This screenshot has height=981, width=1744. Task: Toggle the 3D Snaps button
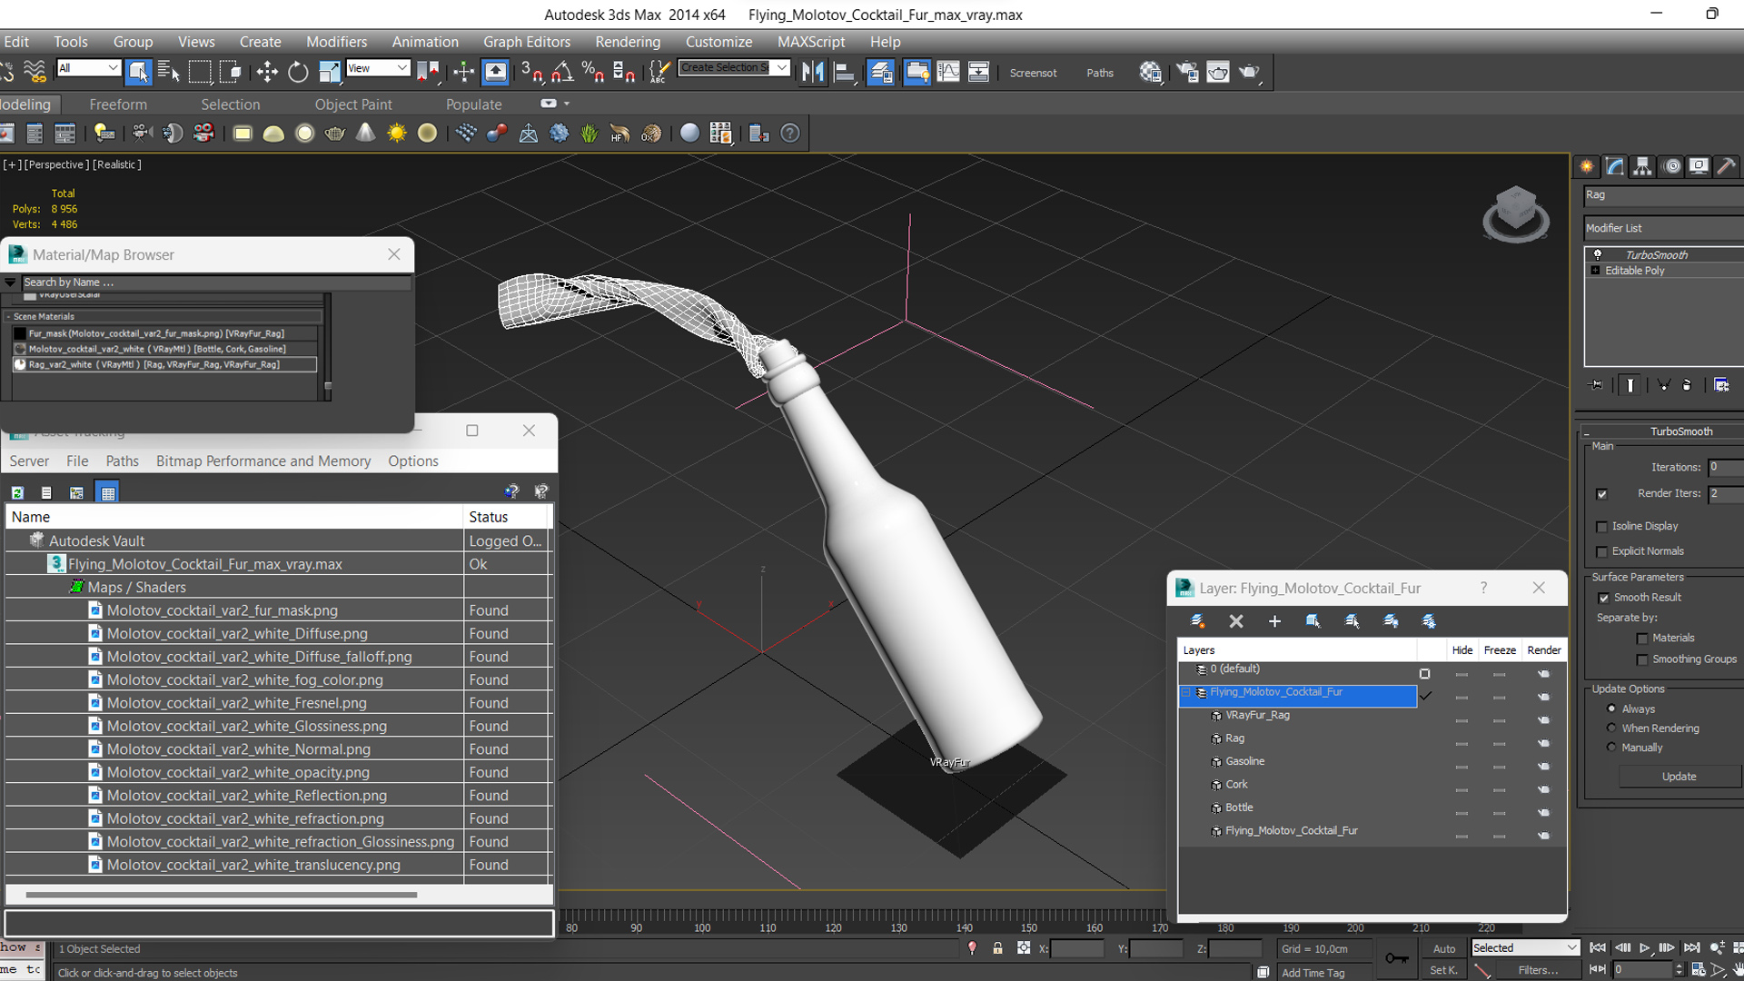(x=531, y=72)
